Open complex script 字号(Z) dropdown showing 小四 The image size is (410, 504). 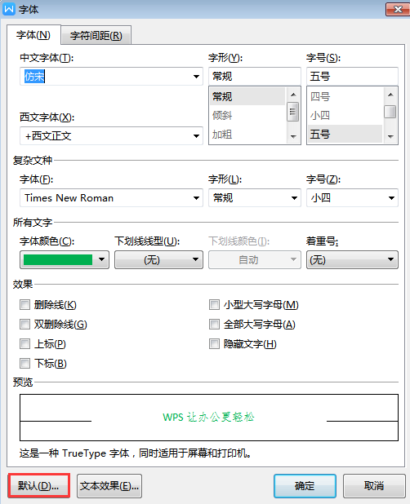tap(352, 198)
